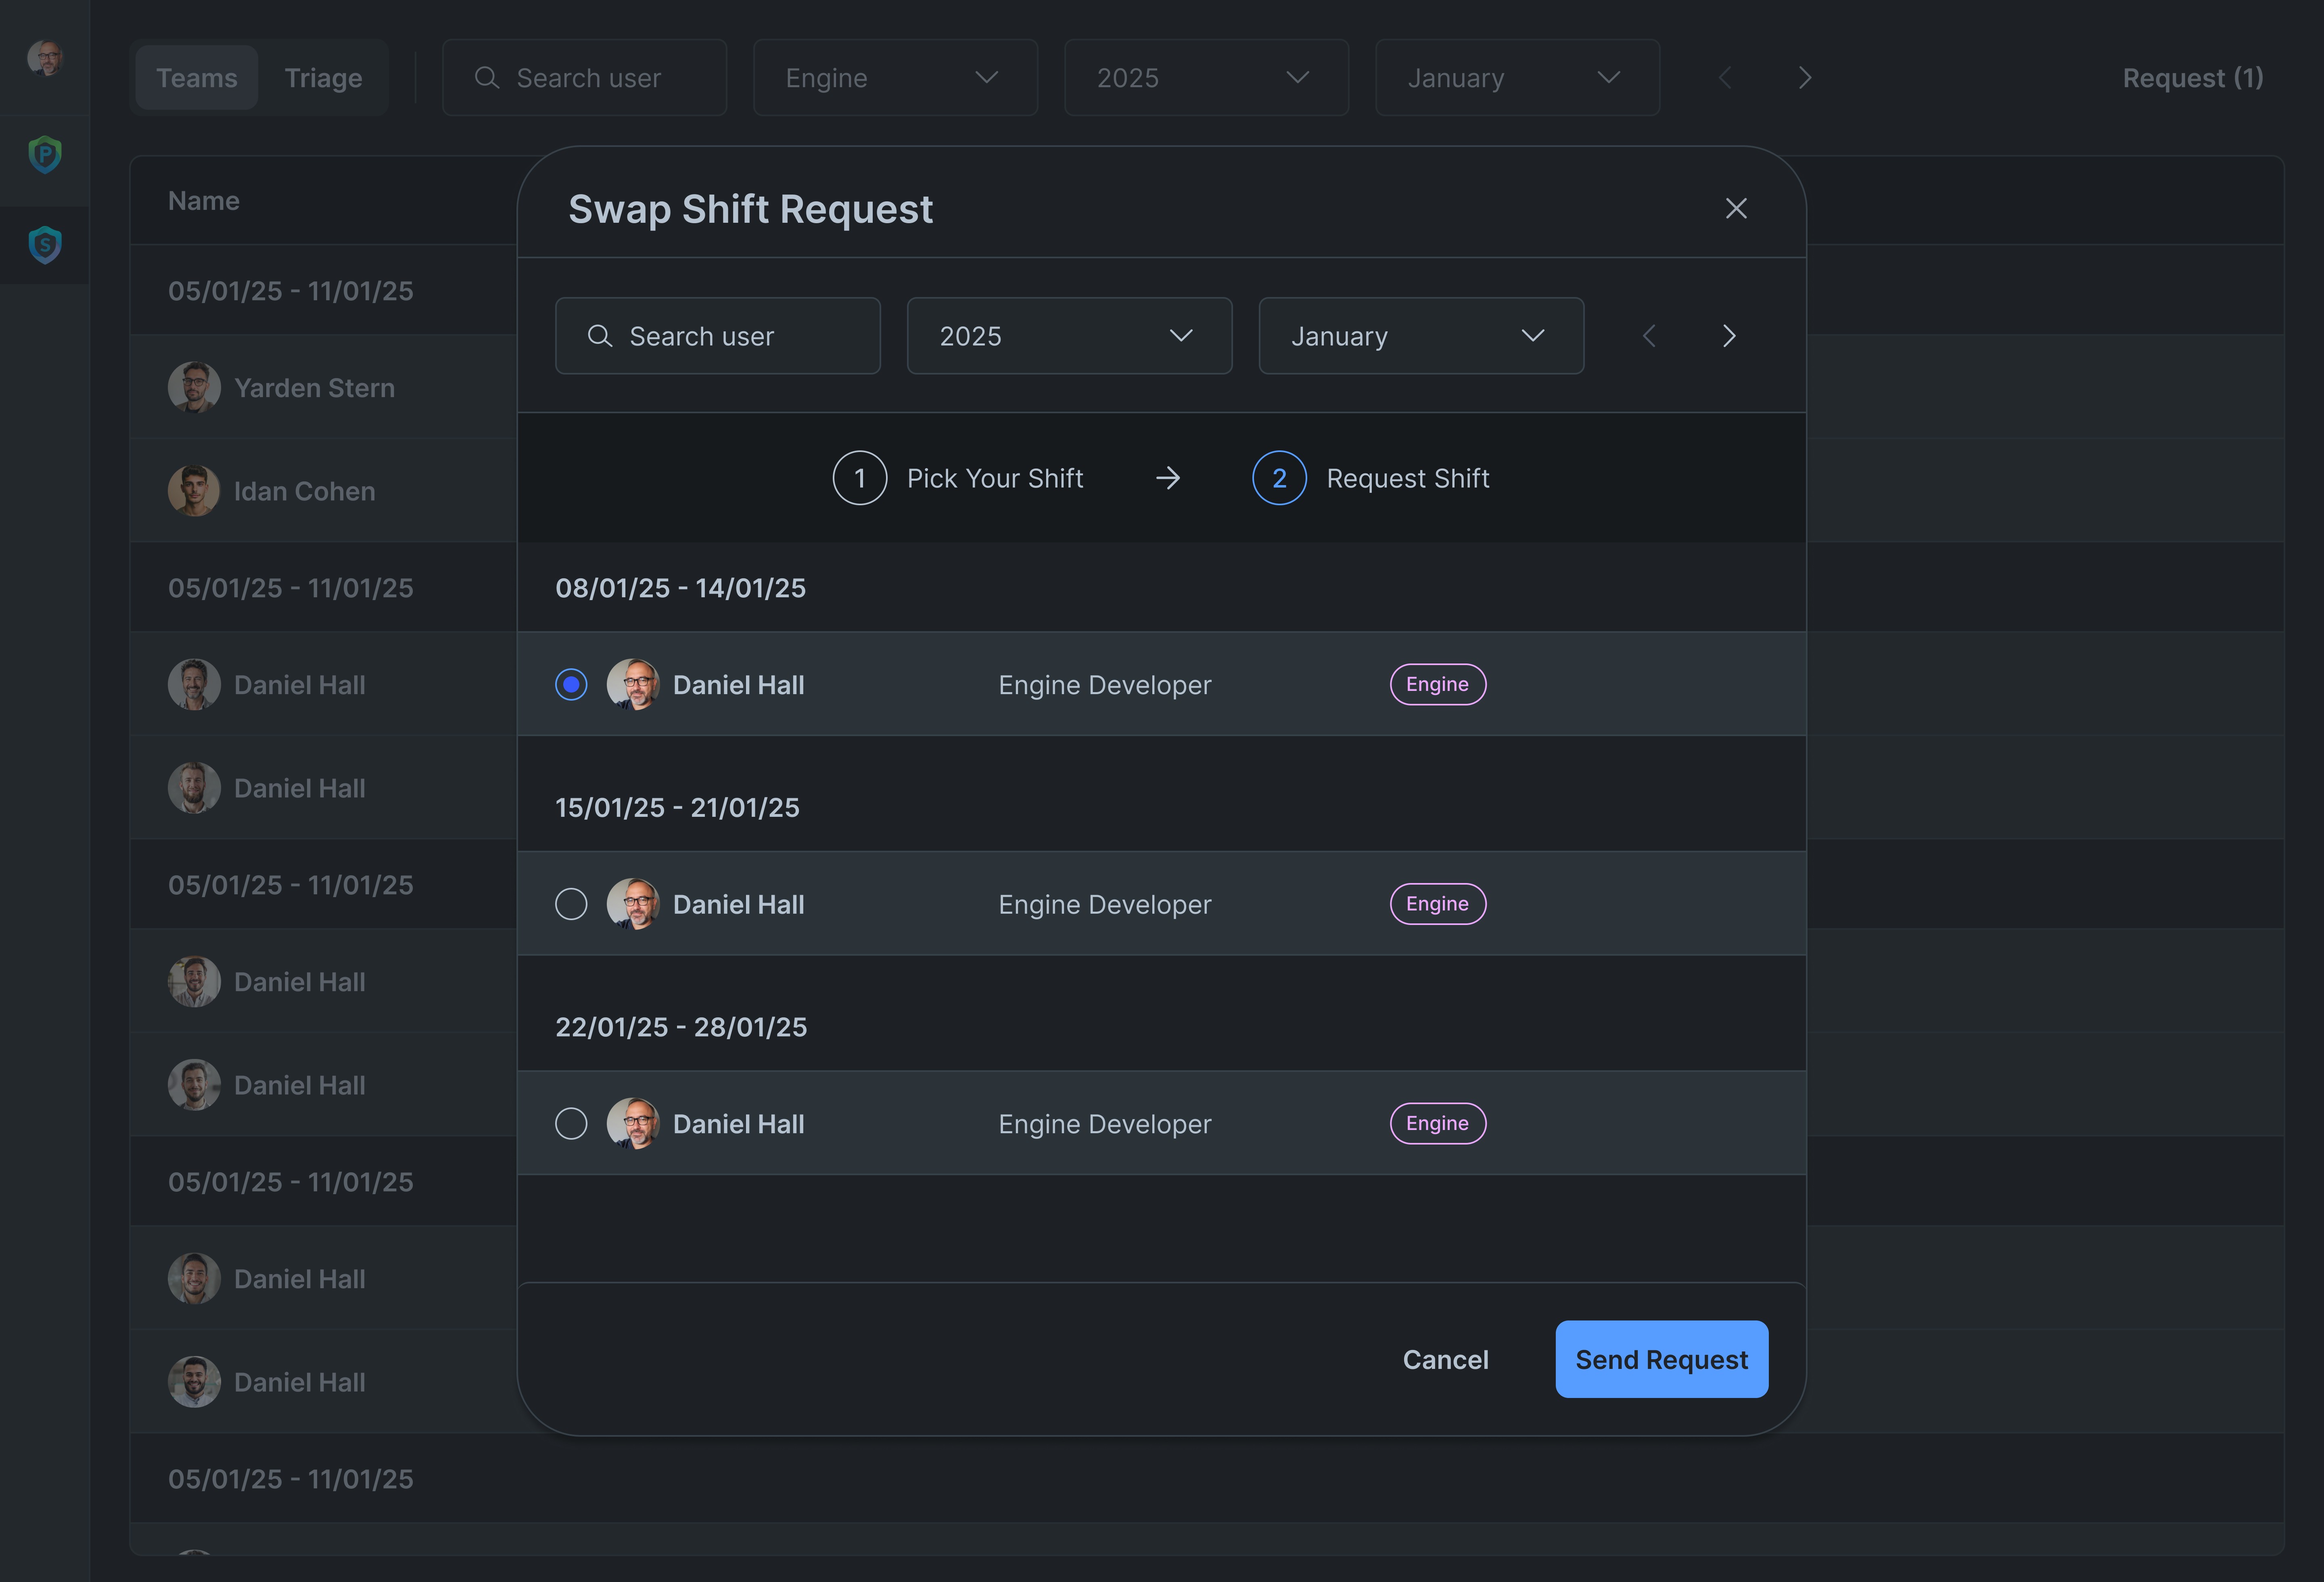Screen dimensions: 2324x1582
Task: Go to next month in background toolbar
Action: click(x=1805, y=78)
